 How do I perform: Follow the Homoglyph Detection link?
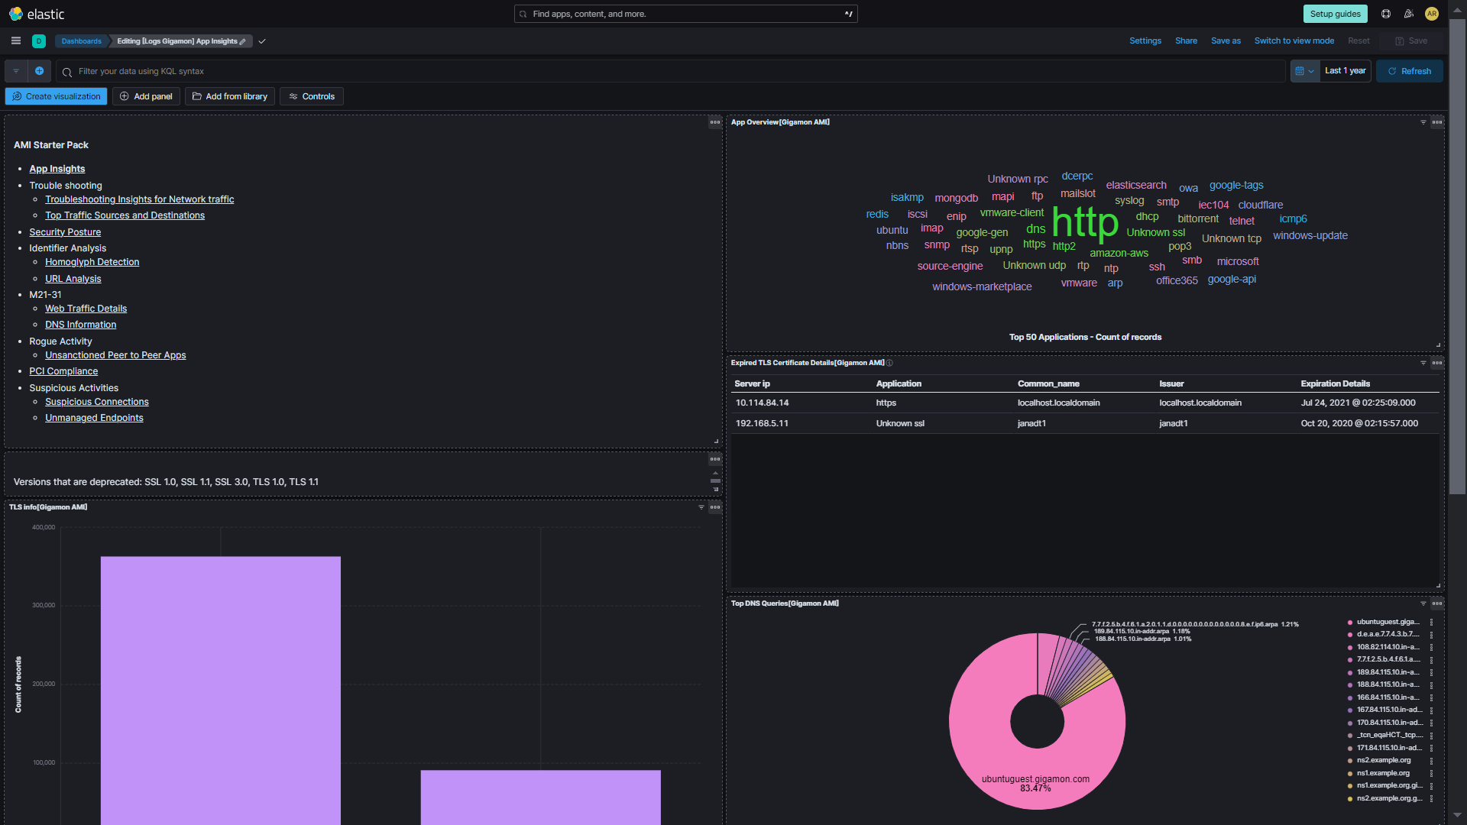tap(92, 262)
